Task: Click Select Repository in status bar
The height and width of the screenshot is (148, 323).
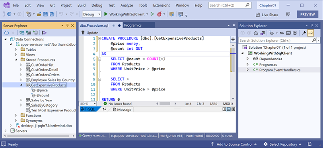Action: pyautogui.click(x=282, y=144)
